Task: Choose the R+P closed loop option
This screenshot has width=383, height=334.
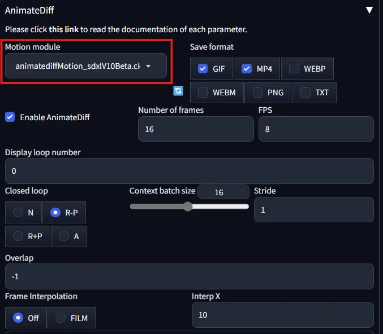Action: coord(19,236)
